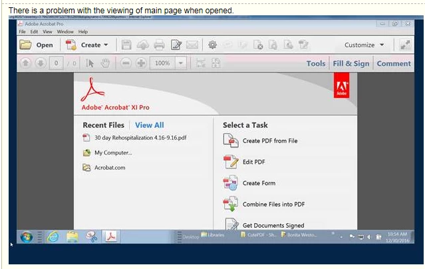Open the Bonita Westo... taskbar item

pos(299,235)
